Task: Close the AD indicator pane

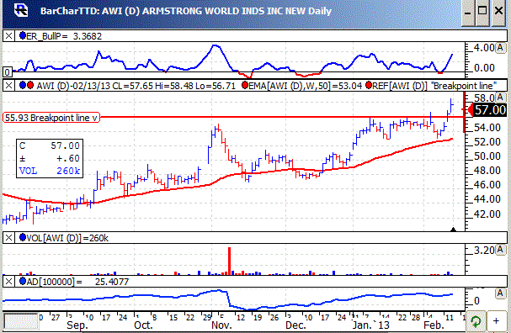Action: (8, 282)
